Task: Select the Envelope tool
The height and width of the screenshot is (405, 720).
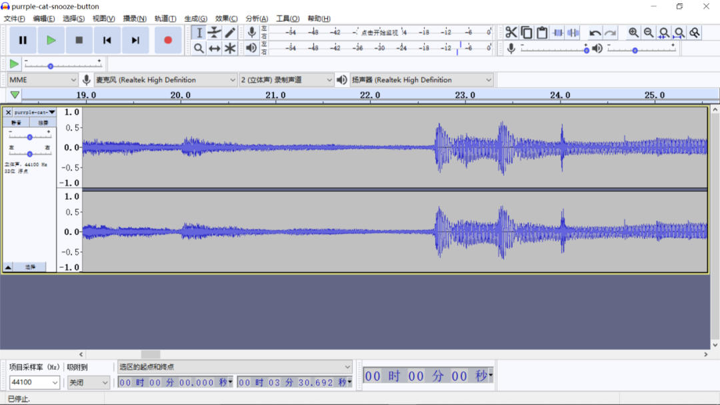Action: (215, 33)
